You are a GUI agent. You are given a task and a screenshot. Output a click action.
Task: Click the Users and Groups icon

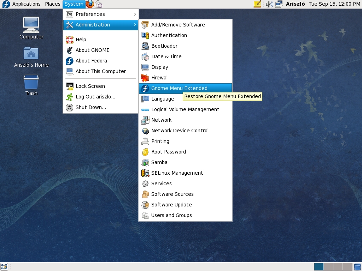pos(145,216)
